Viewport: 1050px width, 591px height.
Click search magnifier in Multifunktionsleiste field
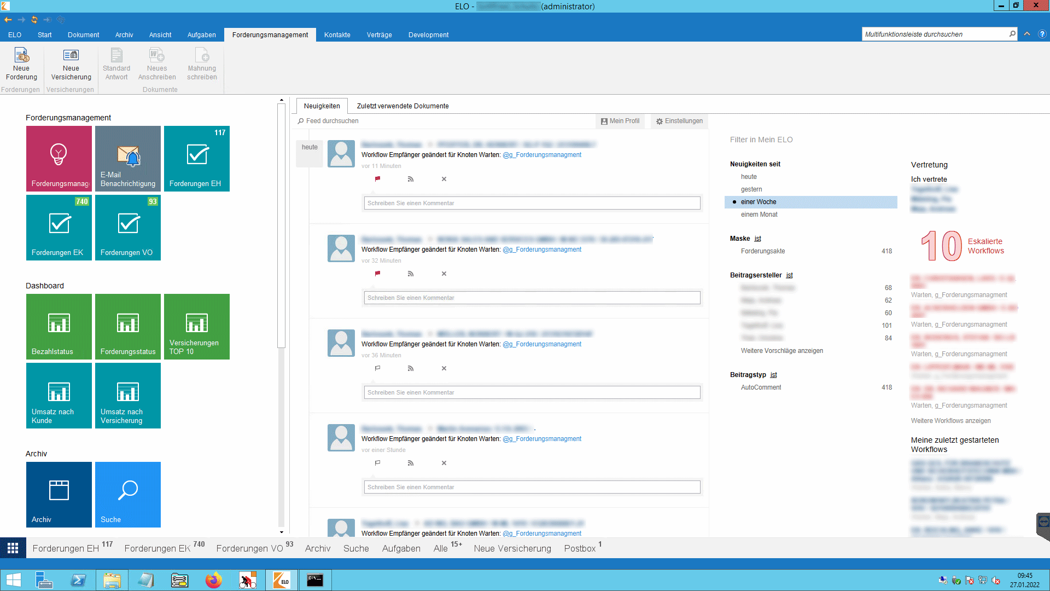(x=1012, y=34)
